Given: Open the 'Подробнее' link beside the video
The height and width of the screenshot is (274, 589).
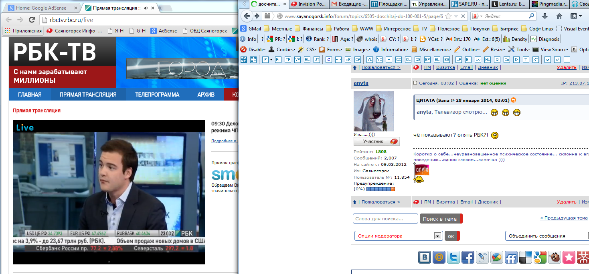Looking at the screenshot, I should [x=224, y=141].
